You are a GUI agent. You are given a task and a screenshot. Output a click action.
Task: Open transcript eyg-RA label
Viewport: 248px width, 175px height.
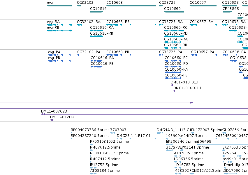pos(53,22)
